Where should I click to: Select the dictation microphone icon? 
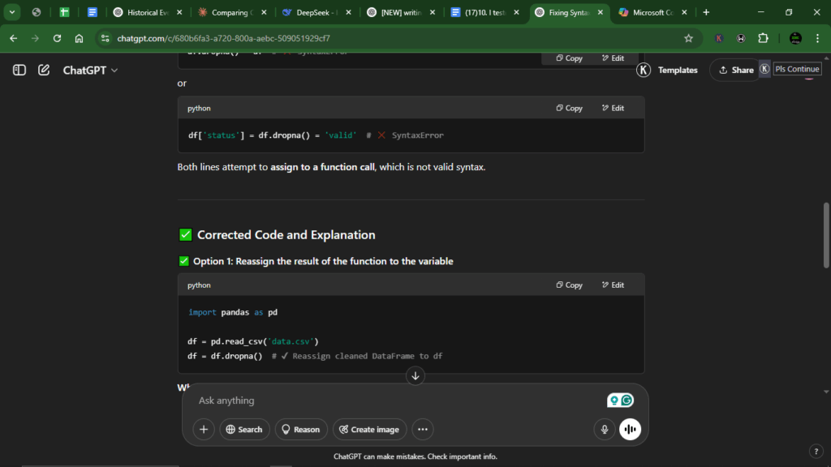tap(604, 429)
